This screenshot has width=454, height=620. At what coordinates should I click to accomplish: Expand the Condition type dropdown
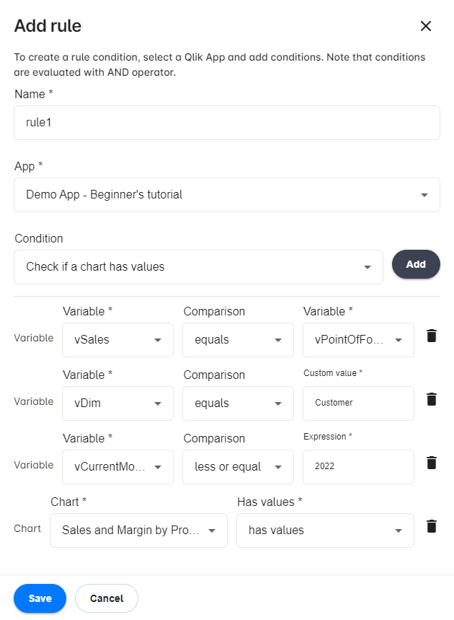click(198, 267)
